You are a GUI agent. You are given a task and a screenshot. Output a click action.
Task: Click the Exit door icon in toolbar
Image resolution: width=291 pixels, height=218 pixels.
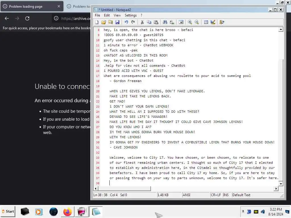222,22
